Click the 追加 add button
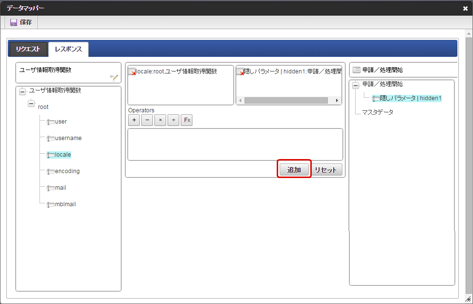Screen dimensions: 473x304 tap(294, 170)
